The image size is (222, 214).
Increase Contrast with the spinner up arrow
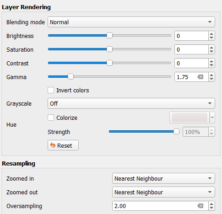coord(211,61)
